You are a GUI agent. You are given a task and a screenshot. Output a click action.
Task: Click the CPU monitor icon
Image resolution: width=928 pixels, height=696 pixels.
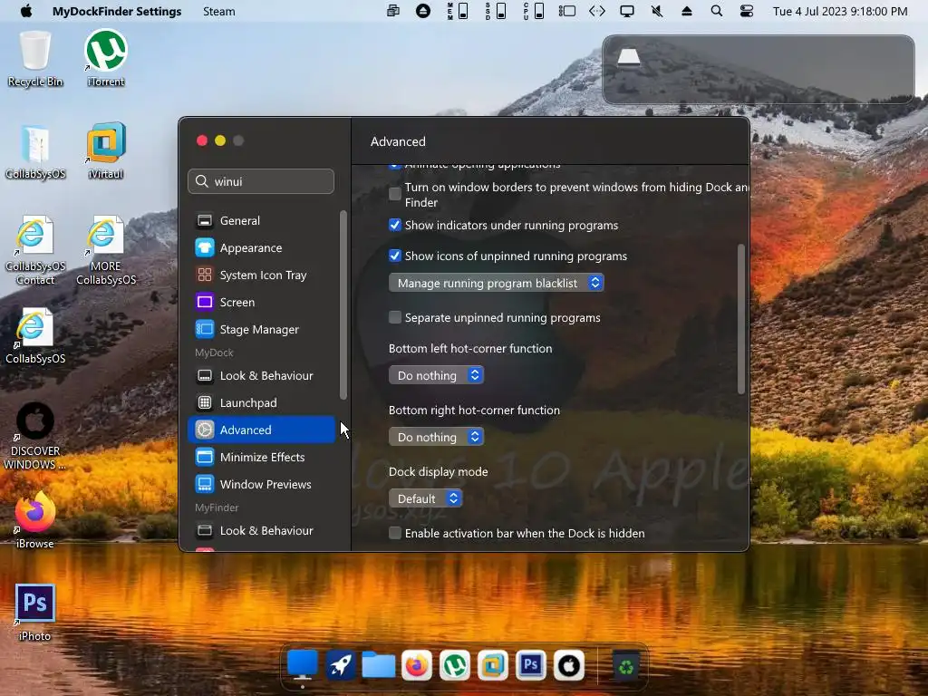533,11
